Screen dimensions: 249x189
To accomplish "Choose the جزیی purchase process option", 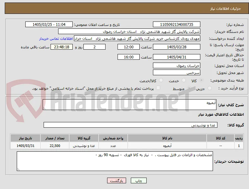I will [210, 88].
